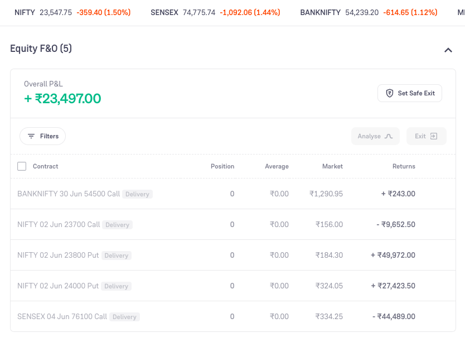Click the Returns column header

point(404,166)
